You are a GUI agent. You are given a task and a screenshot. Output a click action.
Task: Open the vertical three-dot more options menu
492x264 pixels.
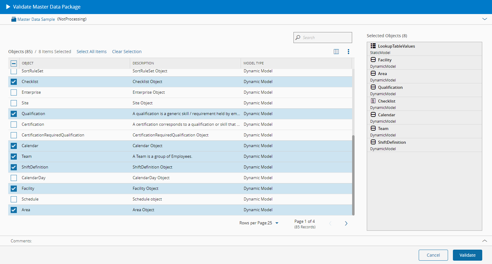point(348,52)
